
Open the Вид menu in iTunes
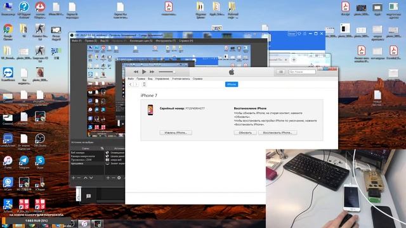pos(150,79)
